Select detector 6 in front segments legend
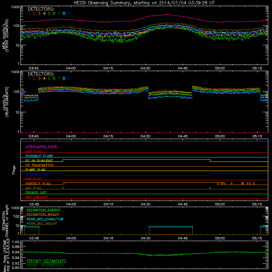Viewport: 272px width, 272px height. [54, 14]
